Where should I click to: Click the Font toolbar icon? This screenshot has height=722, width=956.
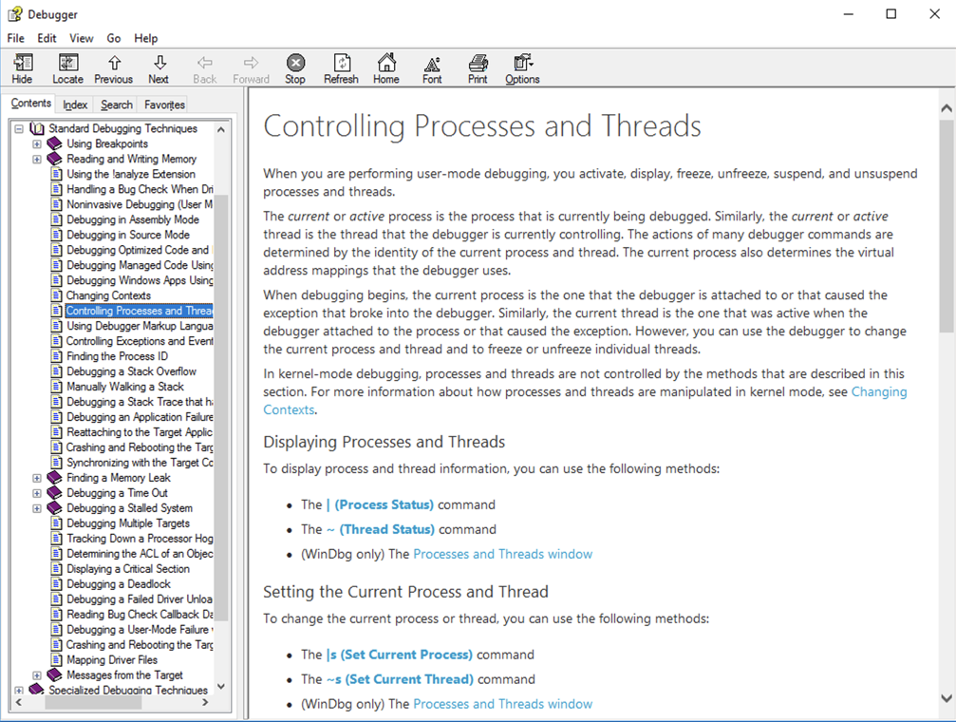432,68
